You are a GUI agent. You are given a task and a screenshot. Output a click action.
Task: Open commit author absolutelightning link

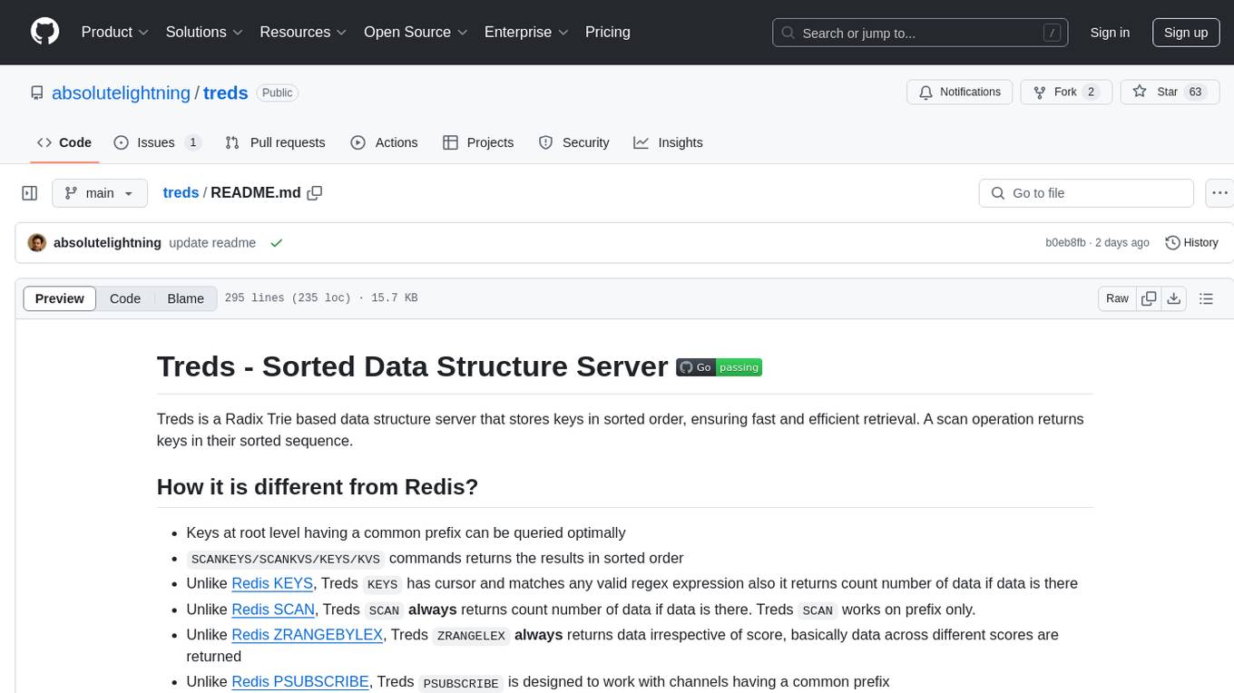point(108,243)
